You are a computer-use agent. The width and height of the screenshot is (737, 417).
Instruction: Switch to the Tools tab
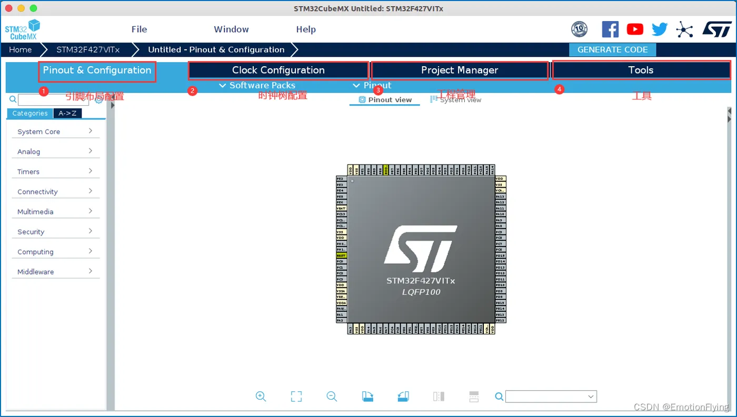(x=641, y=70)
